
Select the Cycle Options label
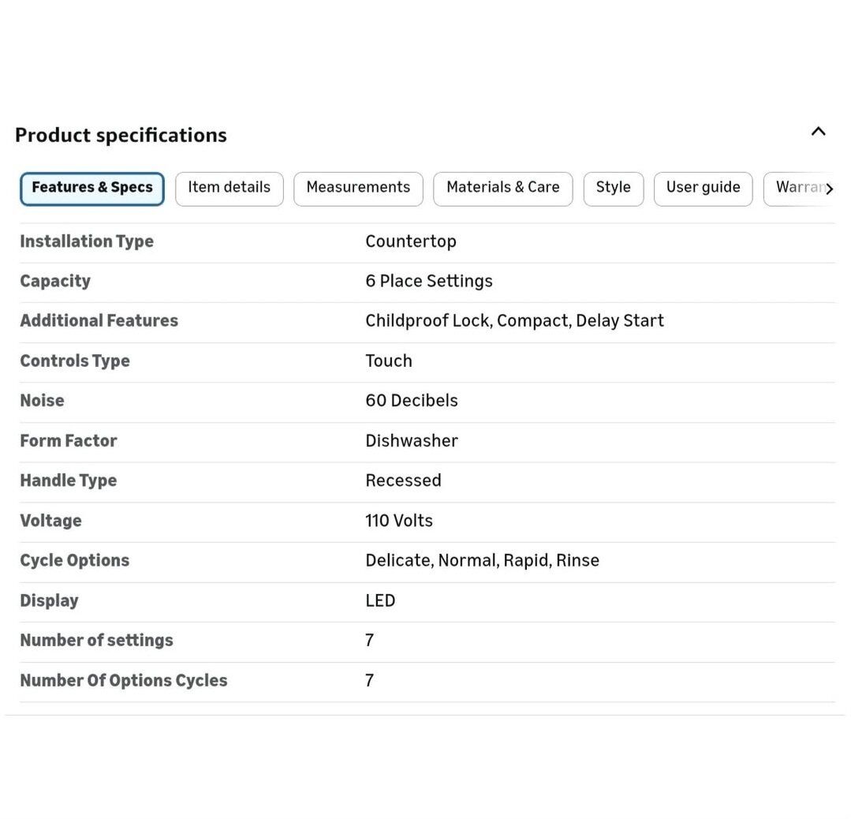pos(74,560)
